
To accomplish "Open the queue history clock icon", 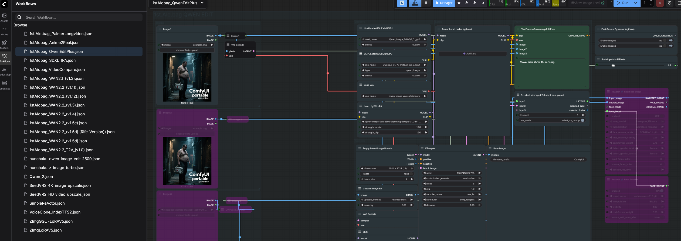I will 670,3.
